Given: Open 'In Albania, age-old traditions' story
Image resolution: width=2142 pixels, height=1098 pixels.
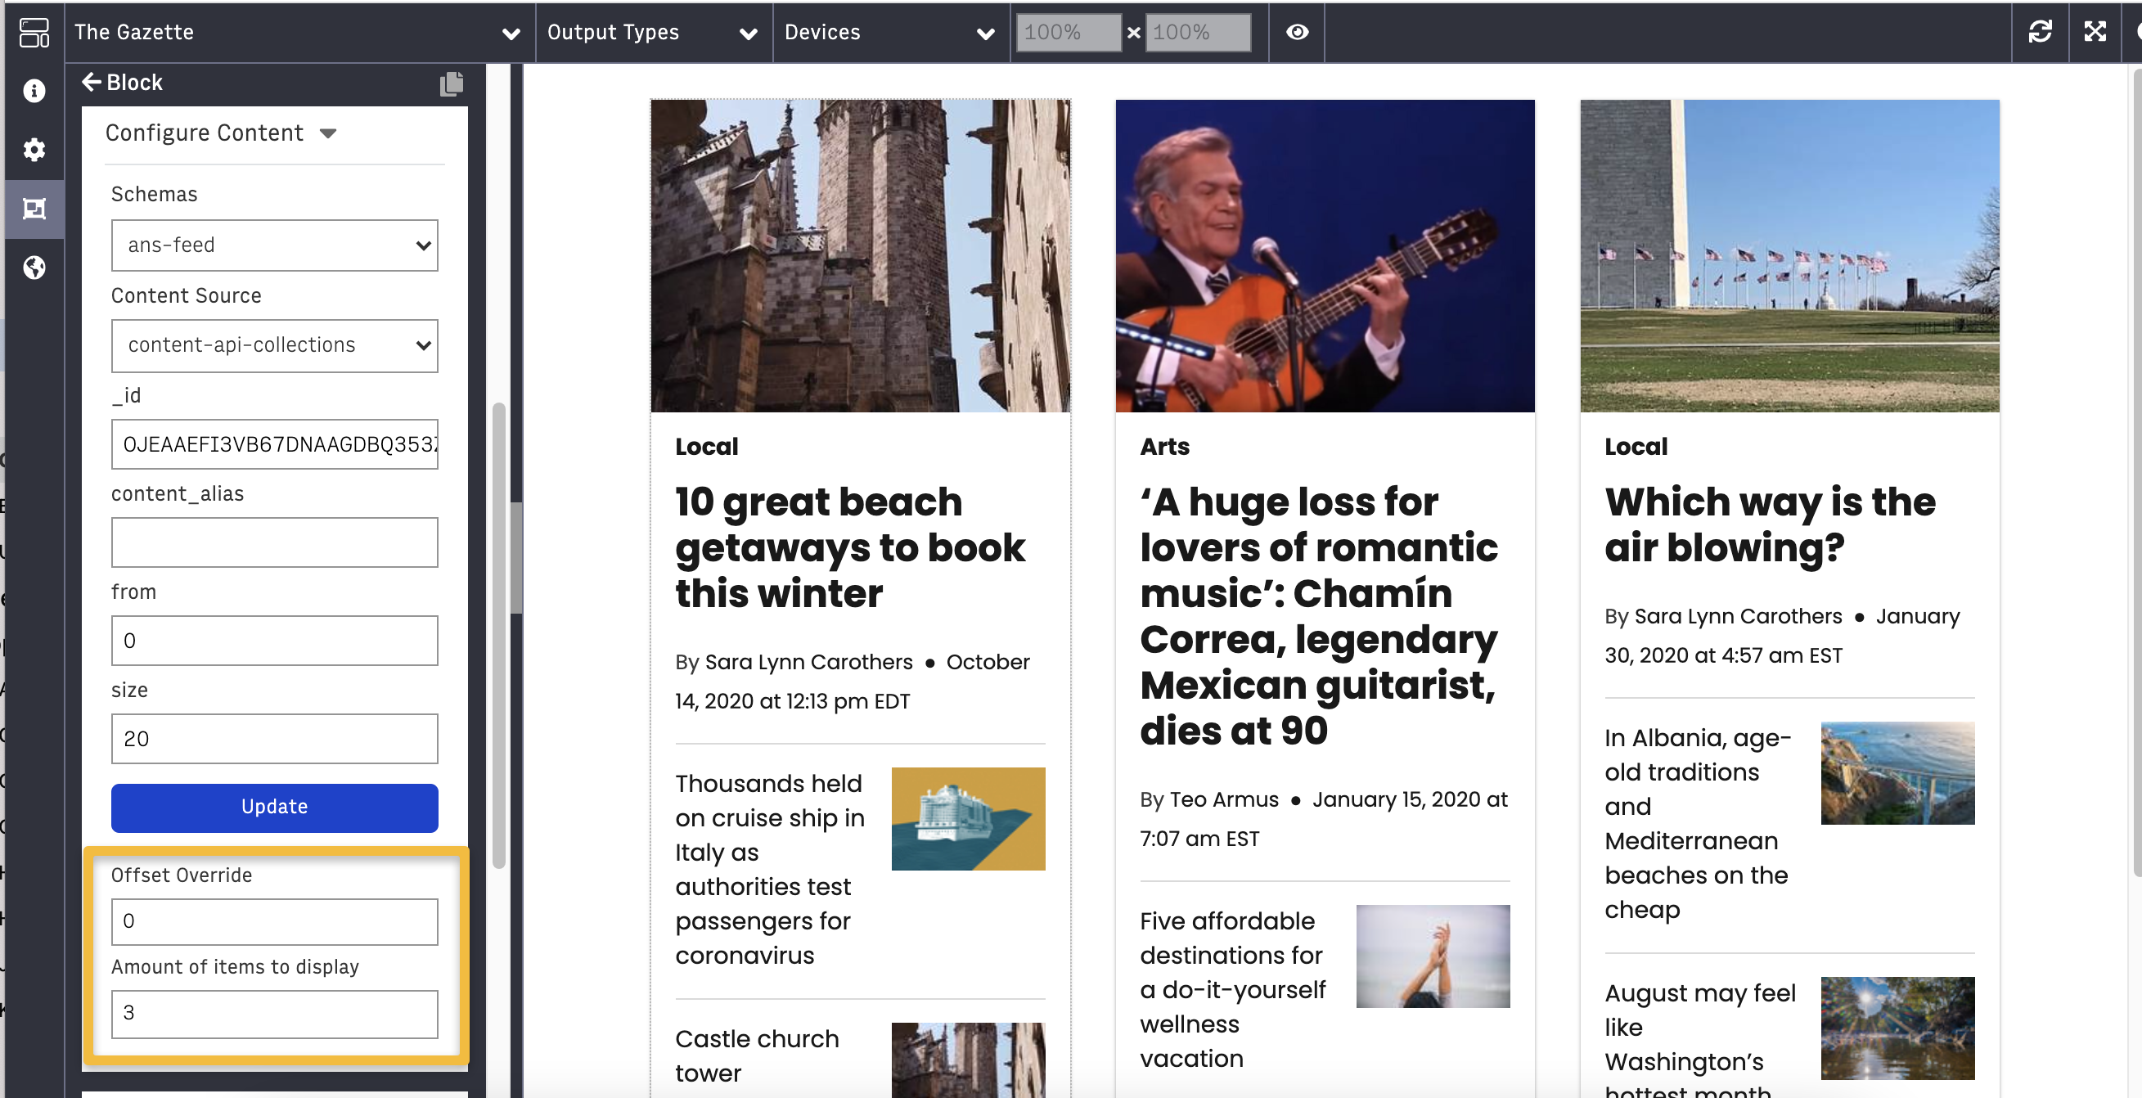Looking at the screenshot, I should click(1697, 823).
